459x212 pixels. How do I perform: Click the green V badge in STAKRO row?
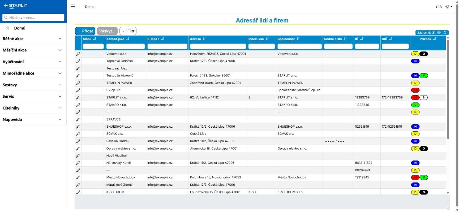tap(415, 105)
